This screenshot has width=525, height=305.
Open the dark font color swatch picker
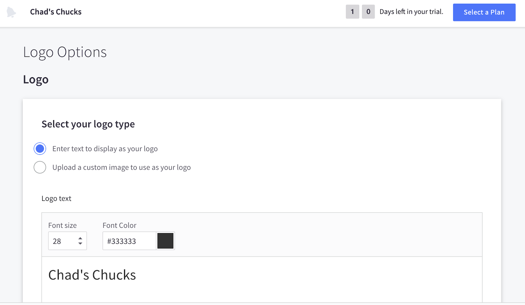[x=165, y=241]
